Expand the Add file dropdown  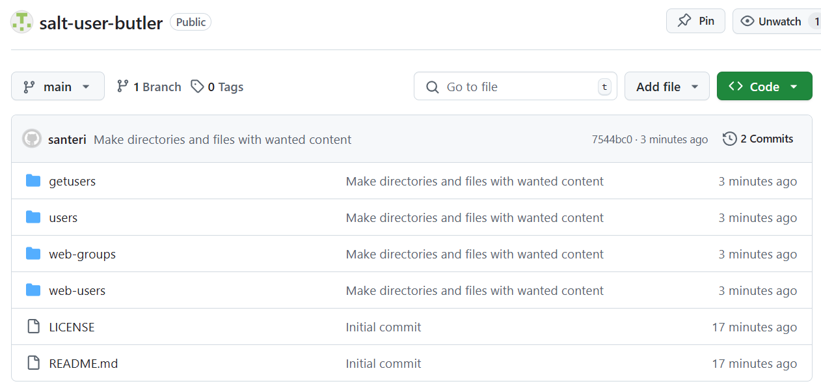[x=667, y=87]
